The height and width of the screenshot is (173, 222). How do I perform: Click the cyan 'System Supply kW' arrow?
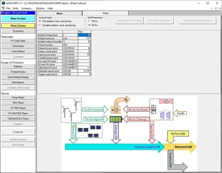115,147
